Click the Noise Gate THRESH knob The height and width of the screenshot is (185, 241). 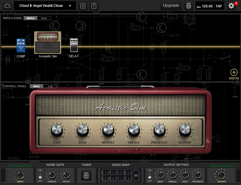(52, 175)
